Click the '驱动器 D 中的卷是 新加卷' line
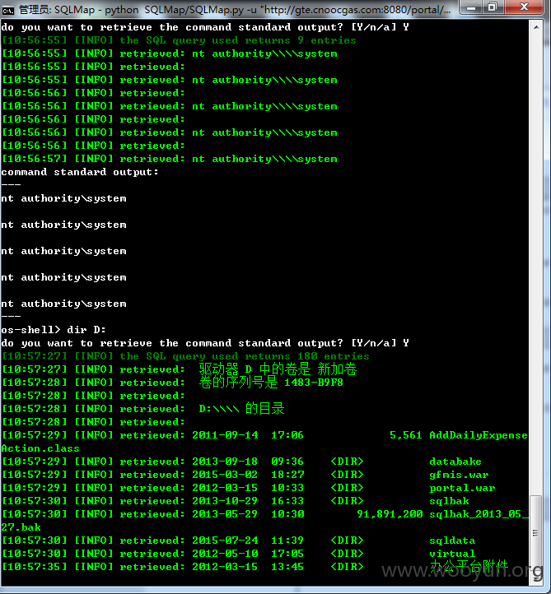The width and height of the screenshot is (551, 594). point(278,369)
